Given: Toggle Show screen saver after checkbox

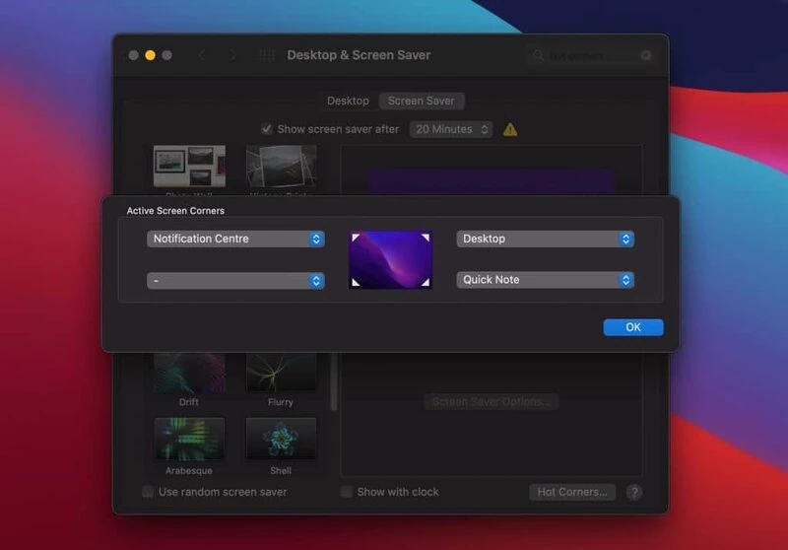Looking at the screenshot, I should coord(266,129).
